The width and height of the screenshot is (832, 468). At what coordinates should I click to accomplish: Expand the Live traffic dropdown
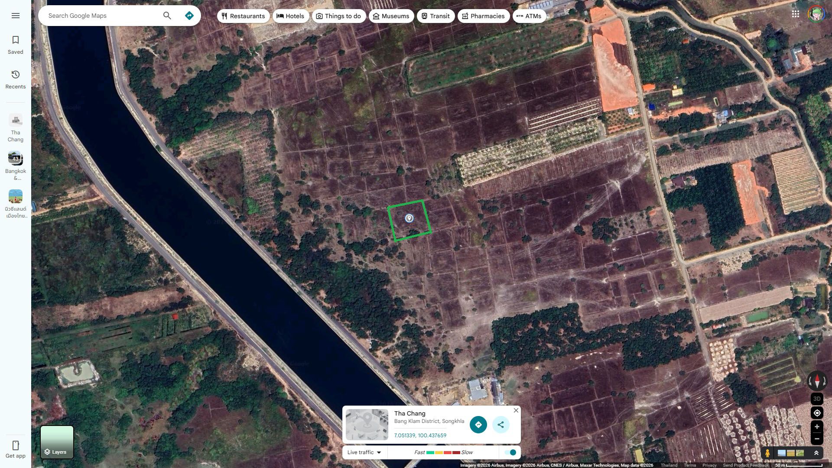(x=364, y=452)
